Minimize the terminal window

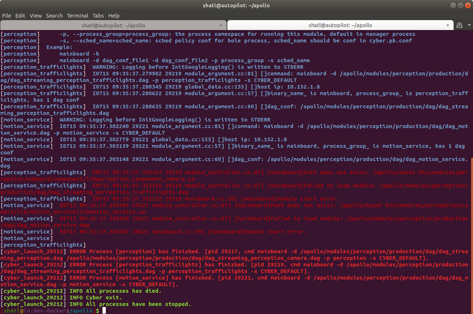pyautogui.click(x=453, y=5)
